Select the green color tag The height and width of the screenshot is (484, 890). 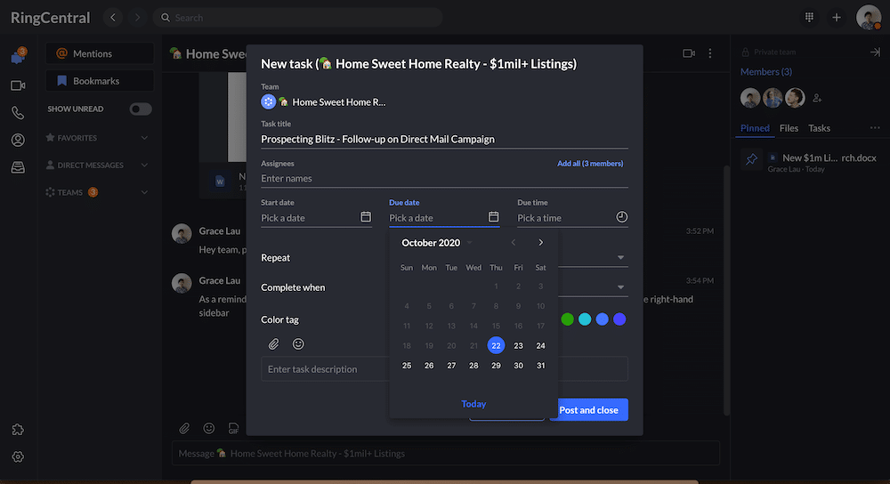pyautogui.click(x=567, y=319)
